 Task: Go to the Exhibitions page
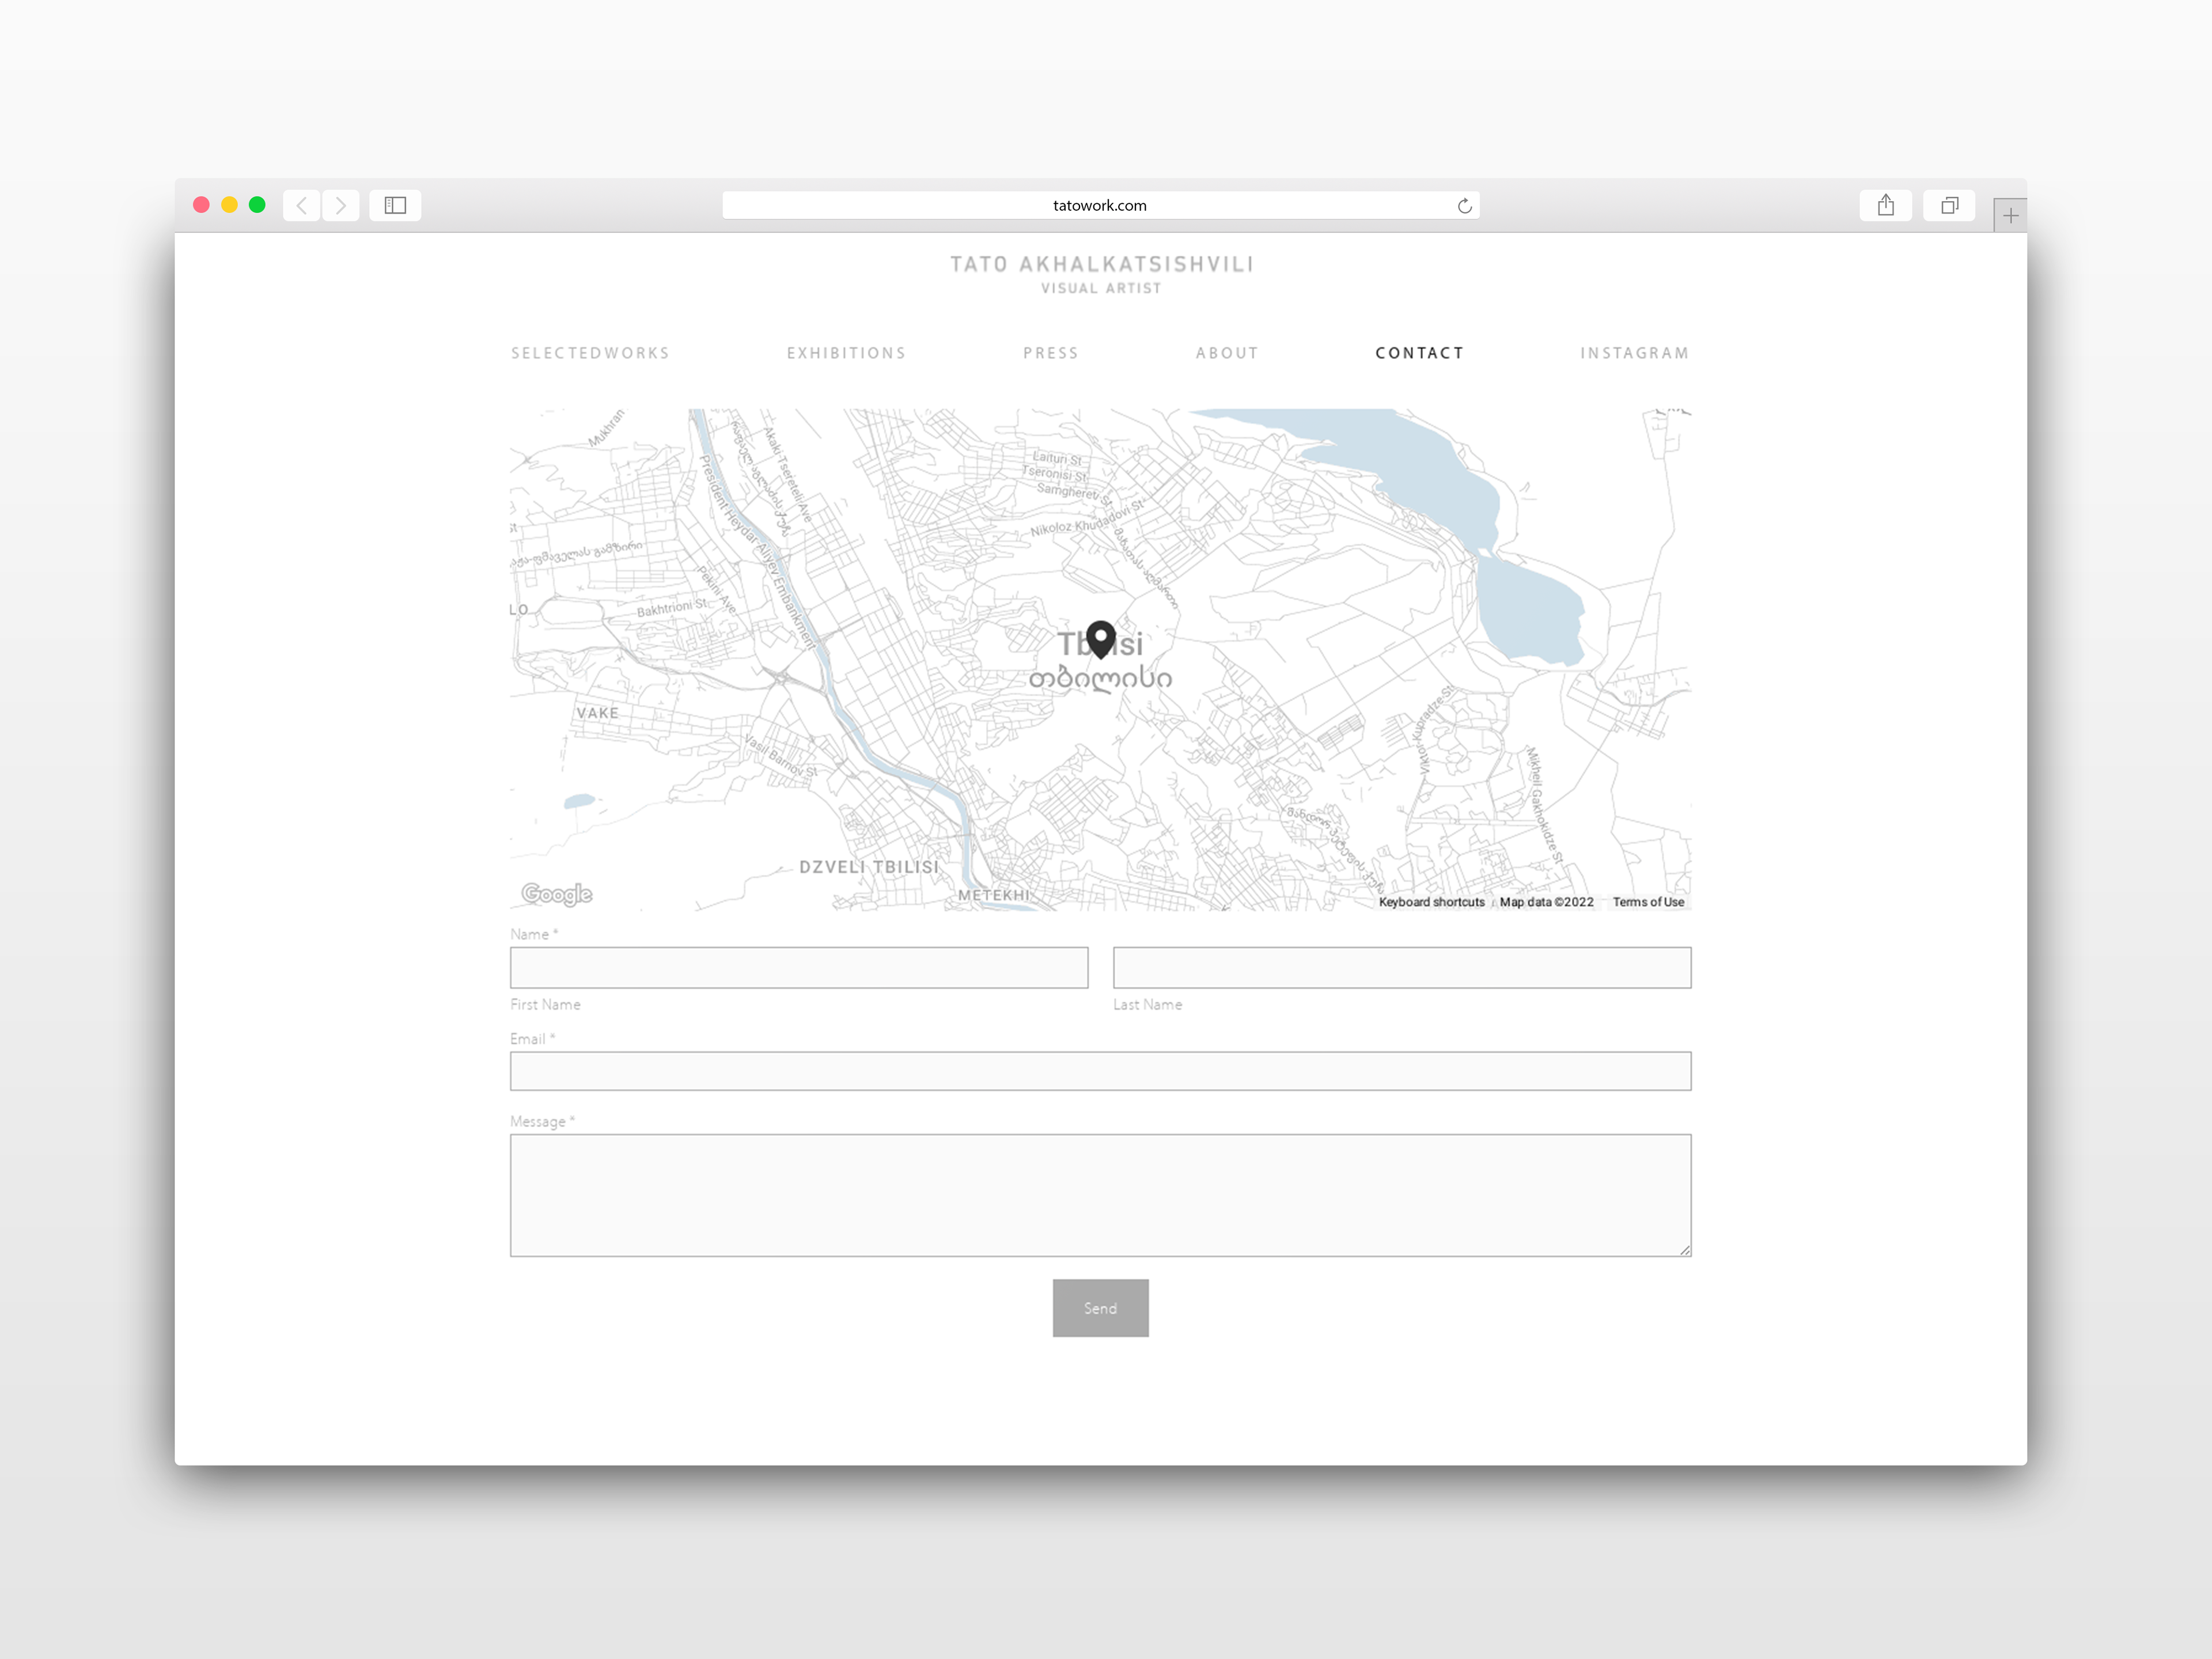[x=846, y=353]
